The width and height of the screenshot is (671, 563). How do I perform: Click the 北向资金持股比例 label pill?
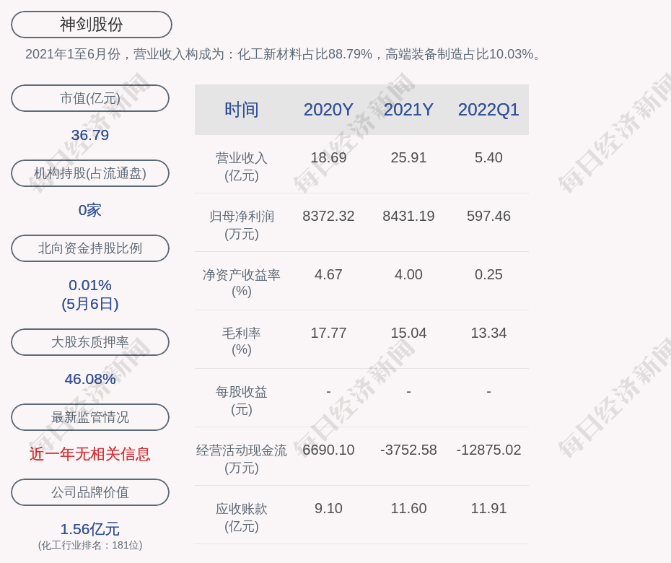(x=90, y=248)
